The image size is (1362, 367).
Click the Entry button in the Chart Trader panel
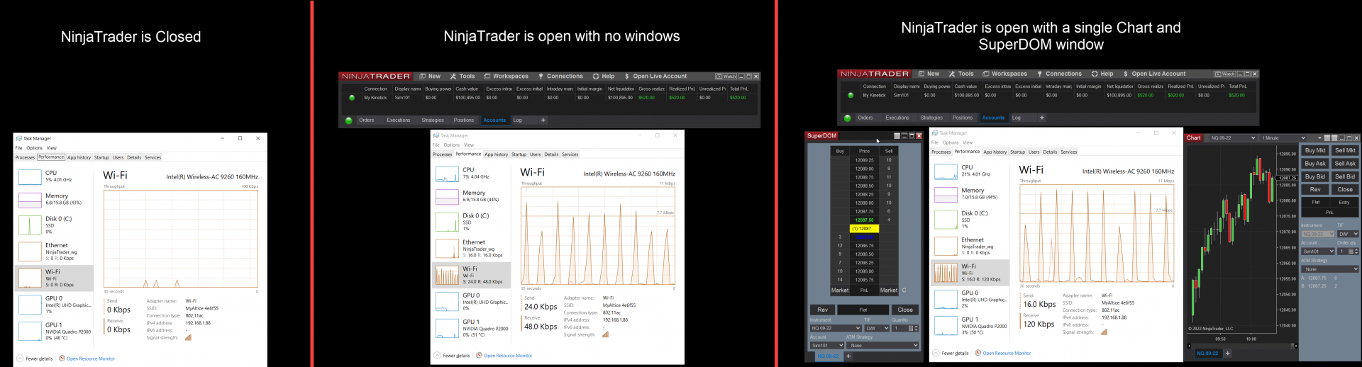coord(1344,203)
